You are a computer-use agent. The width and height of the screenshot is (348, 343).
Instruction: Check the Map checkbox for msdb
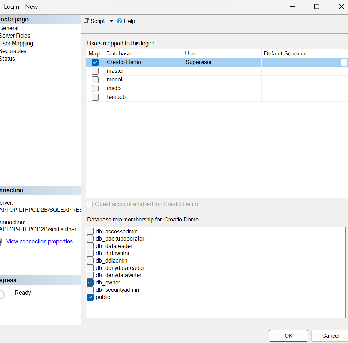(95, 88)
